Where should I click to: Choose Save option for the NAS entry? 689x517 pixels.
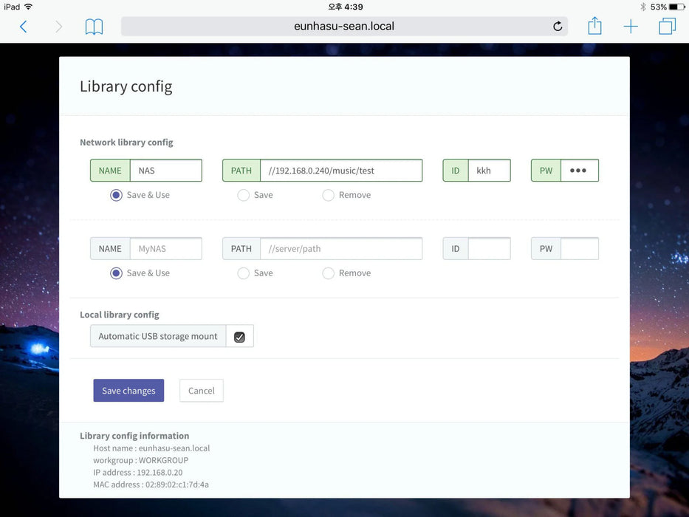point(244,195)
